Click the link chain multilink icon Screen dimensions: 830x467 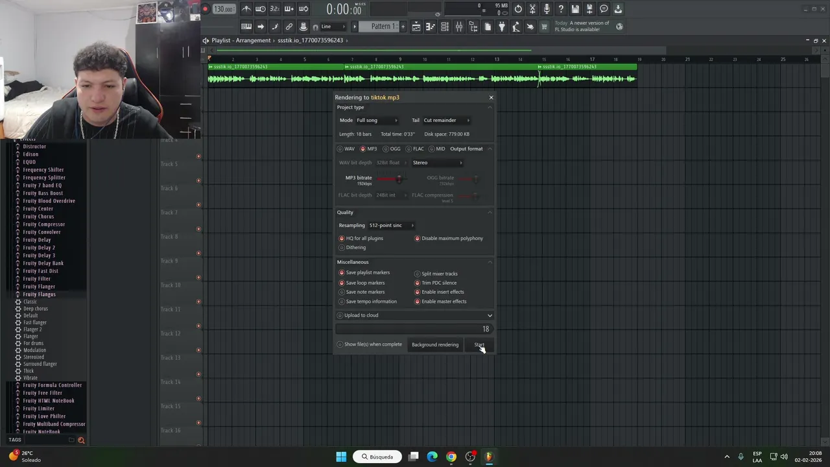point(289,27)
